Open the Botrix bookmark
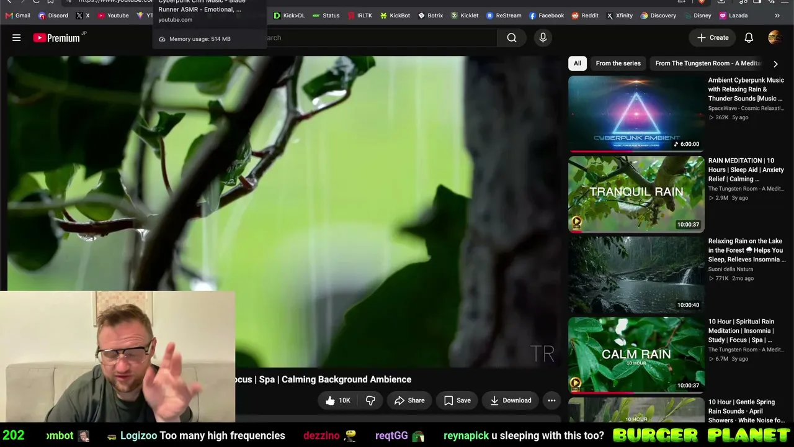The width and height of the screenshot is (794, 447). coord(430,16)
